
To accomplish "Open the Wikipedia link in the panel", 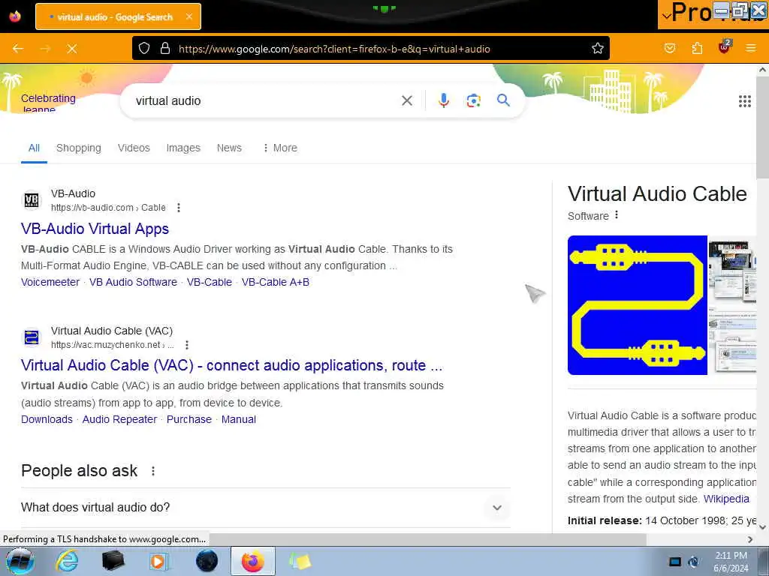I will [x=726, y=499].
